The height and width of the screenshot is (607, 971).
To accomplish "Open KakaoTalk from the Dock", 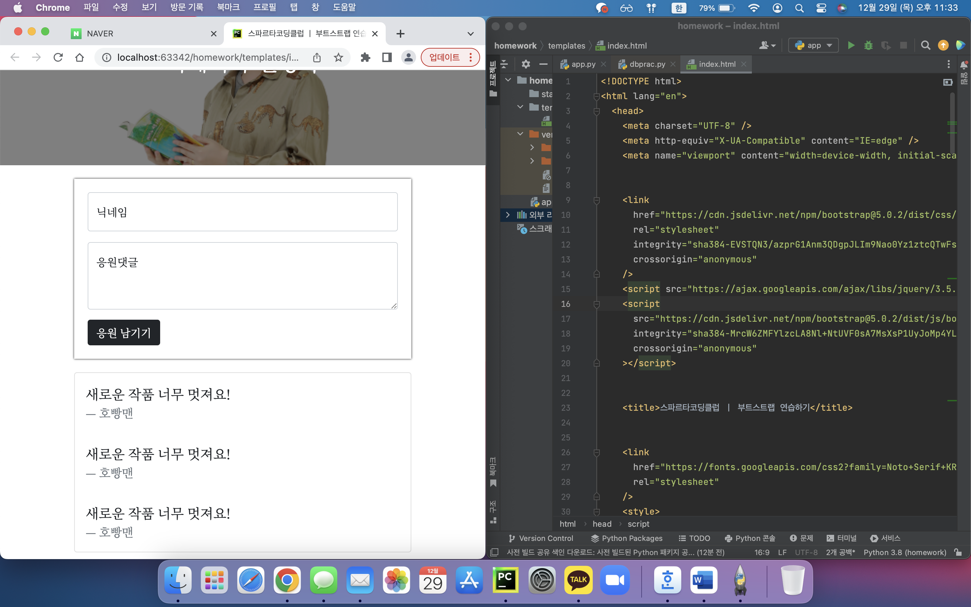I will tap(578, 580).
